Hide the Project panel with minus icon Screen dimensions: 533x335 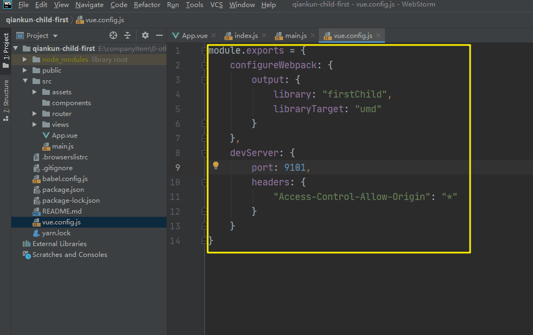click(158, 36)
